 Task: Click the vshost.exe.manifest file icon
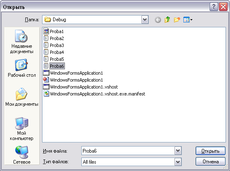(x=46, y=93)
